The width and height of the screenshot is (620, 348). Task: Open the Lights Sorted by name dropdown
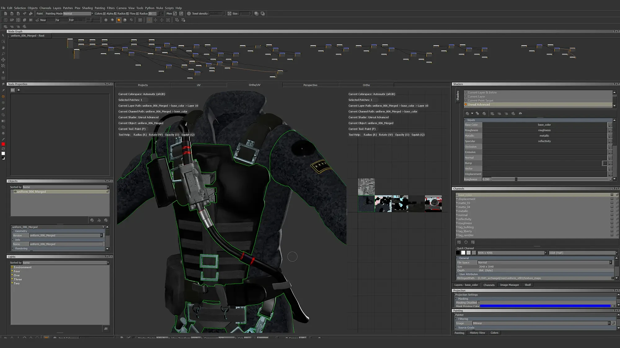click(x=66, y=263)
